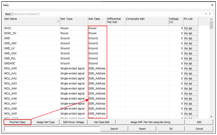
Task: Close the Nets window
Action: pyautogui.click(x=212, y=5)
